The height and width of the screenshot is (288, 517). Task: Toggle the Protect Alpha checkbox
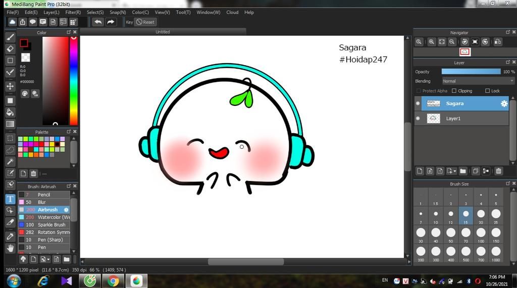coord(419,91)
